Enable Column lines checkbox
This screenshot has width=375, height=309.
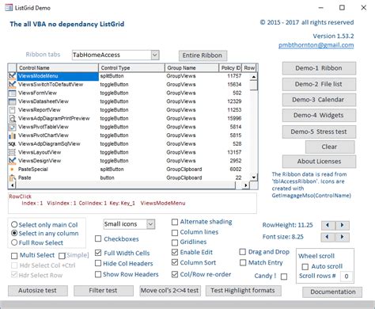coord(175,232)
